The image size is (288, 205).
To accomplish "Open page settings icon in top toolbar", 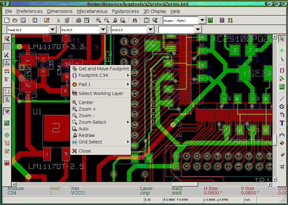I will (35, 20).
